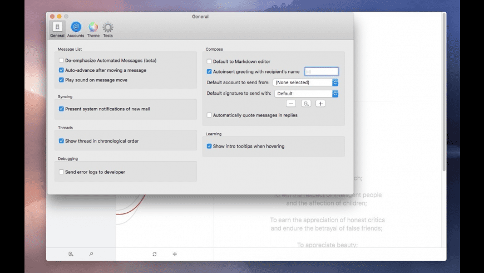Switch to the Tests tab

click(x=108, y=30)
